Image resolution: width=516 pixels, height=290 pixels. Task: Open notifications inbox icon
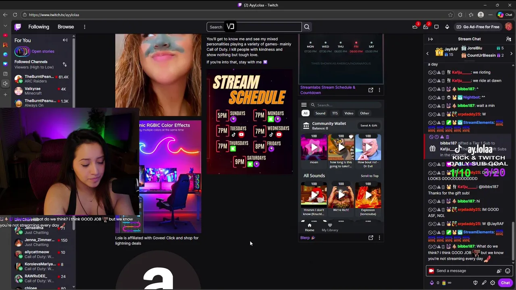[426, 27]
